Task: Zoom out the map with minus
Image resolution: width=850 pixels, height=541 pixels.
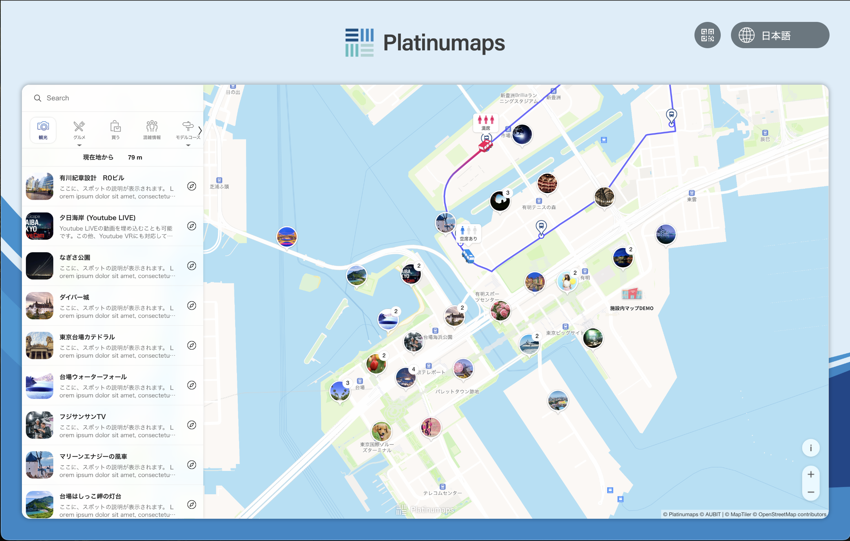Action: [811, 492]
